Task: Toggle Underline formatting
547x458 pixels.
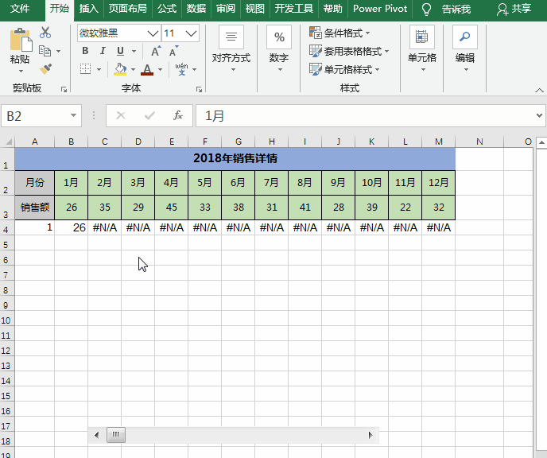Action: 120,51
